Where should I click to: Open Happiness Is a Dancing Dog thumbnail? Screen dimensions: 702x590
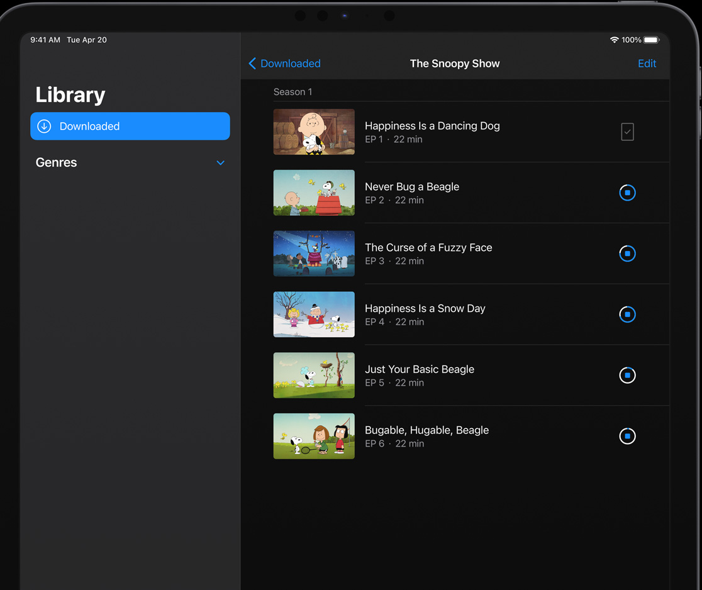[314, 132]
